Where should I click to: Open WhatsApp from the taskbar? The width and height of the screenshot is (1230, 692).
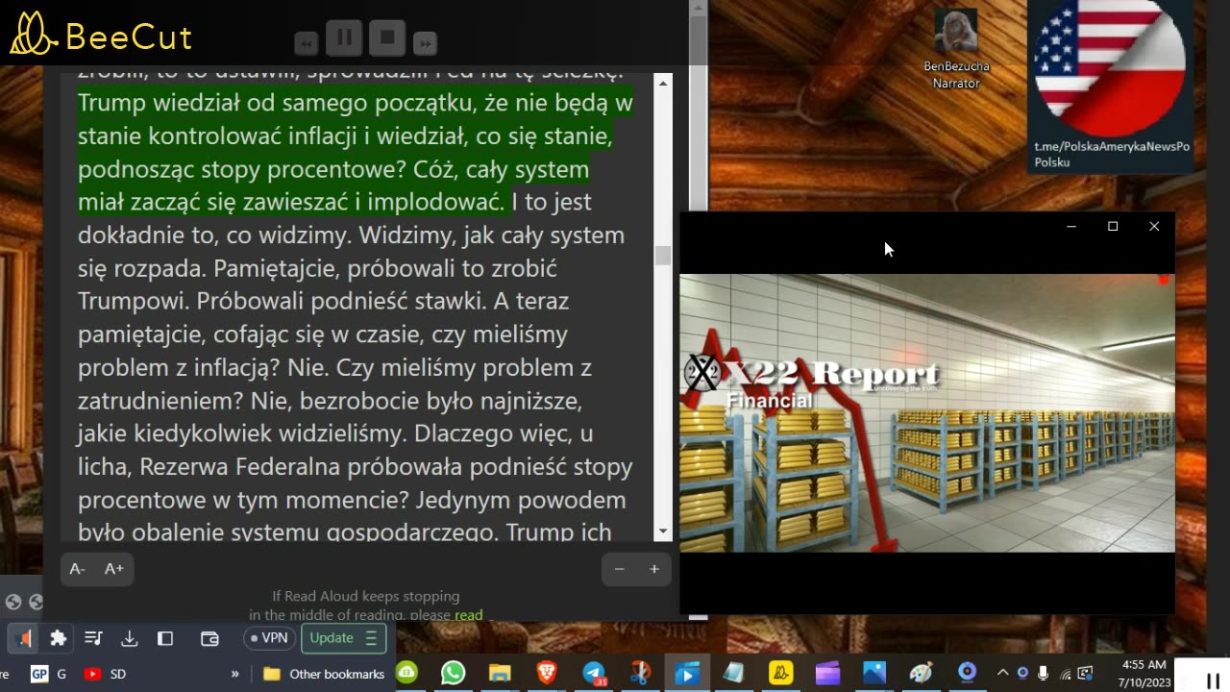coord(453,673)
